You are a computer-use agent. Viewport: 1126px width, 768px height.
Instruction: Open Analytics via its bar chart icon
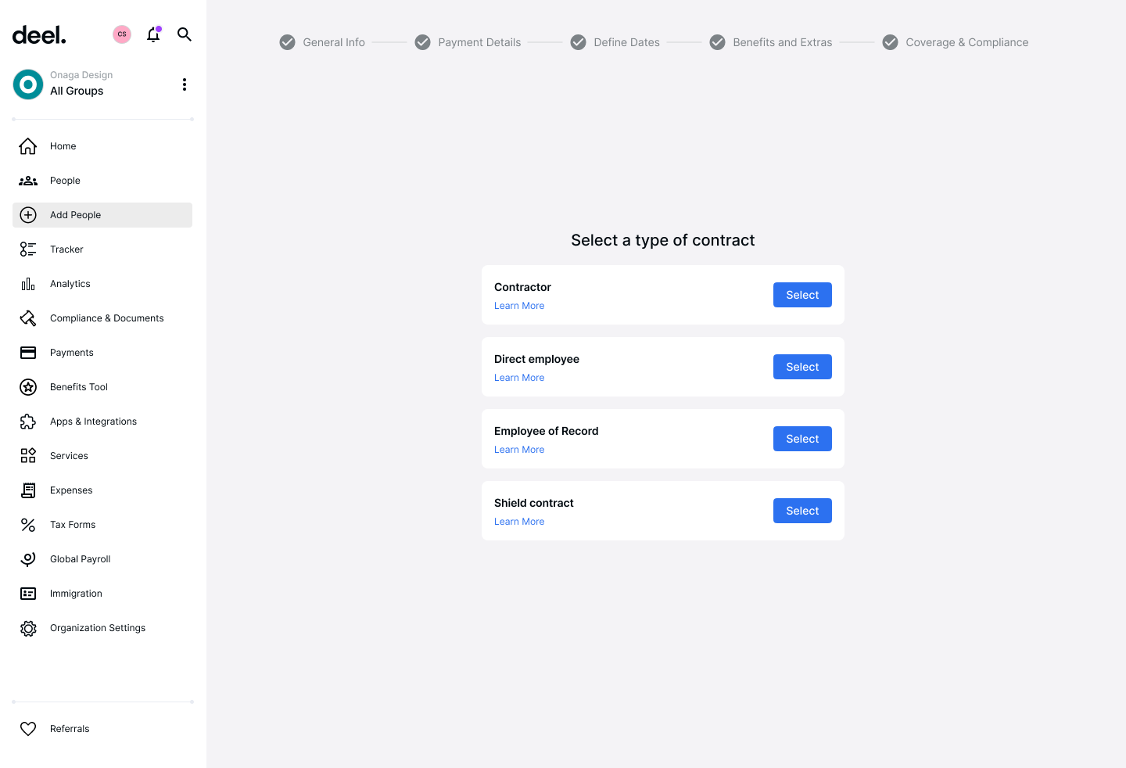tap(28, 284)
